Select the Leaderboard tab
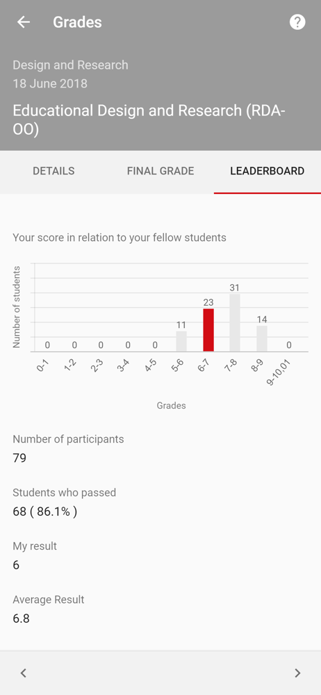 (267, 171)
